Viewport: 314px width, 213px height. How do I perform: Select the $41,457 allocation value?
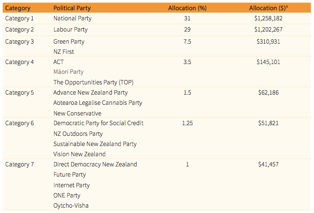[268, 164]
